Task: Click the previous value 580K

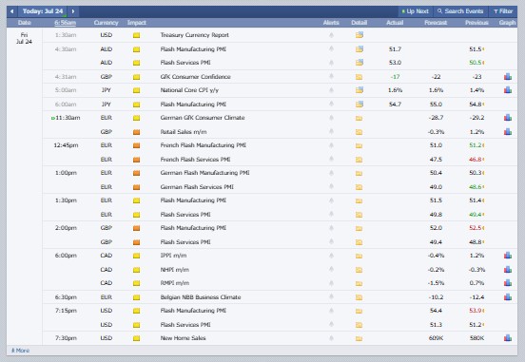Action: [x=476, y=338]
